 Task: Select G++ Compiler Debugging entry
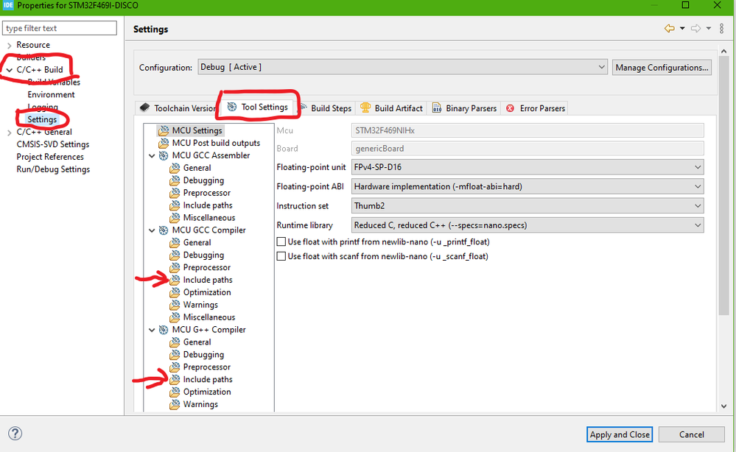click(x=203, y=355)
